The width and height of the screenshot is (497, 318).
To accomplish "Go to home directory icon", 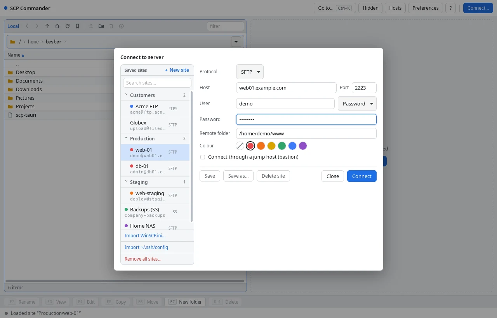I will pos(57,26).
